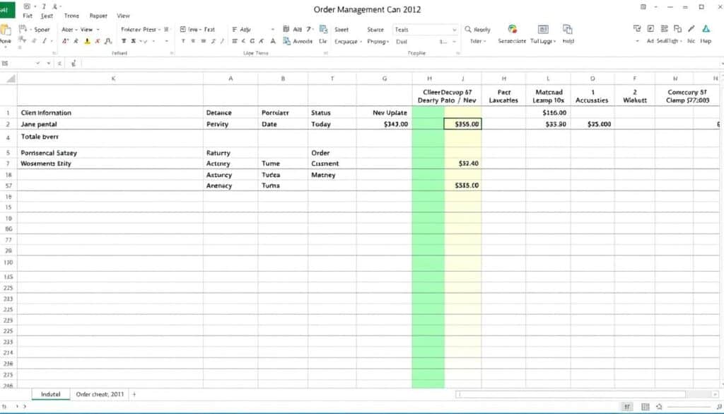Click the Reoly search magnifier icon
The height and width of the screenshot is (414, 724).
click(x=468, y=29)
